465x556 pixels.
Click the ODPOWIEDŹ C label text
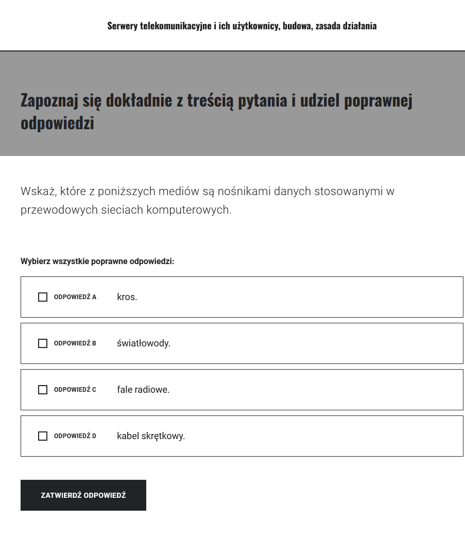coord(75,390)
